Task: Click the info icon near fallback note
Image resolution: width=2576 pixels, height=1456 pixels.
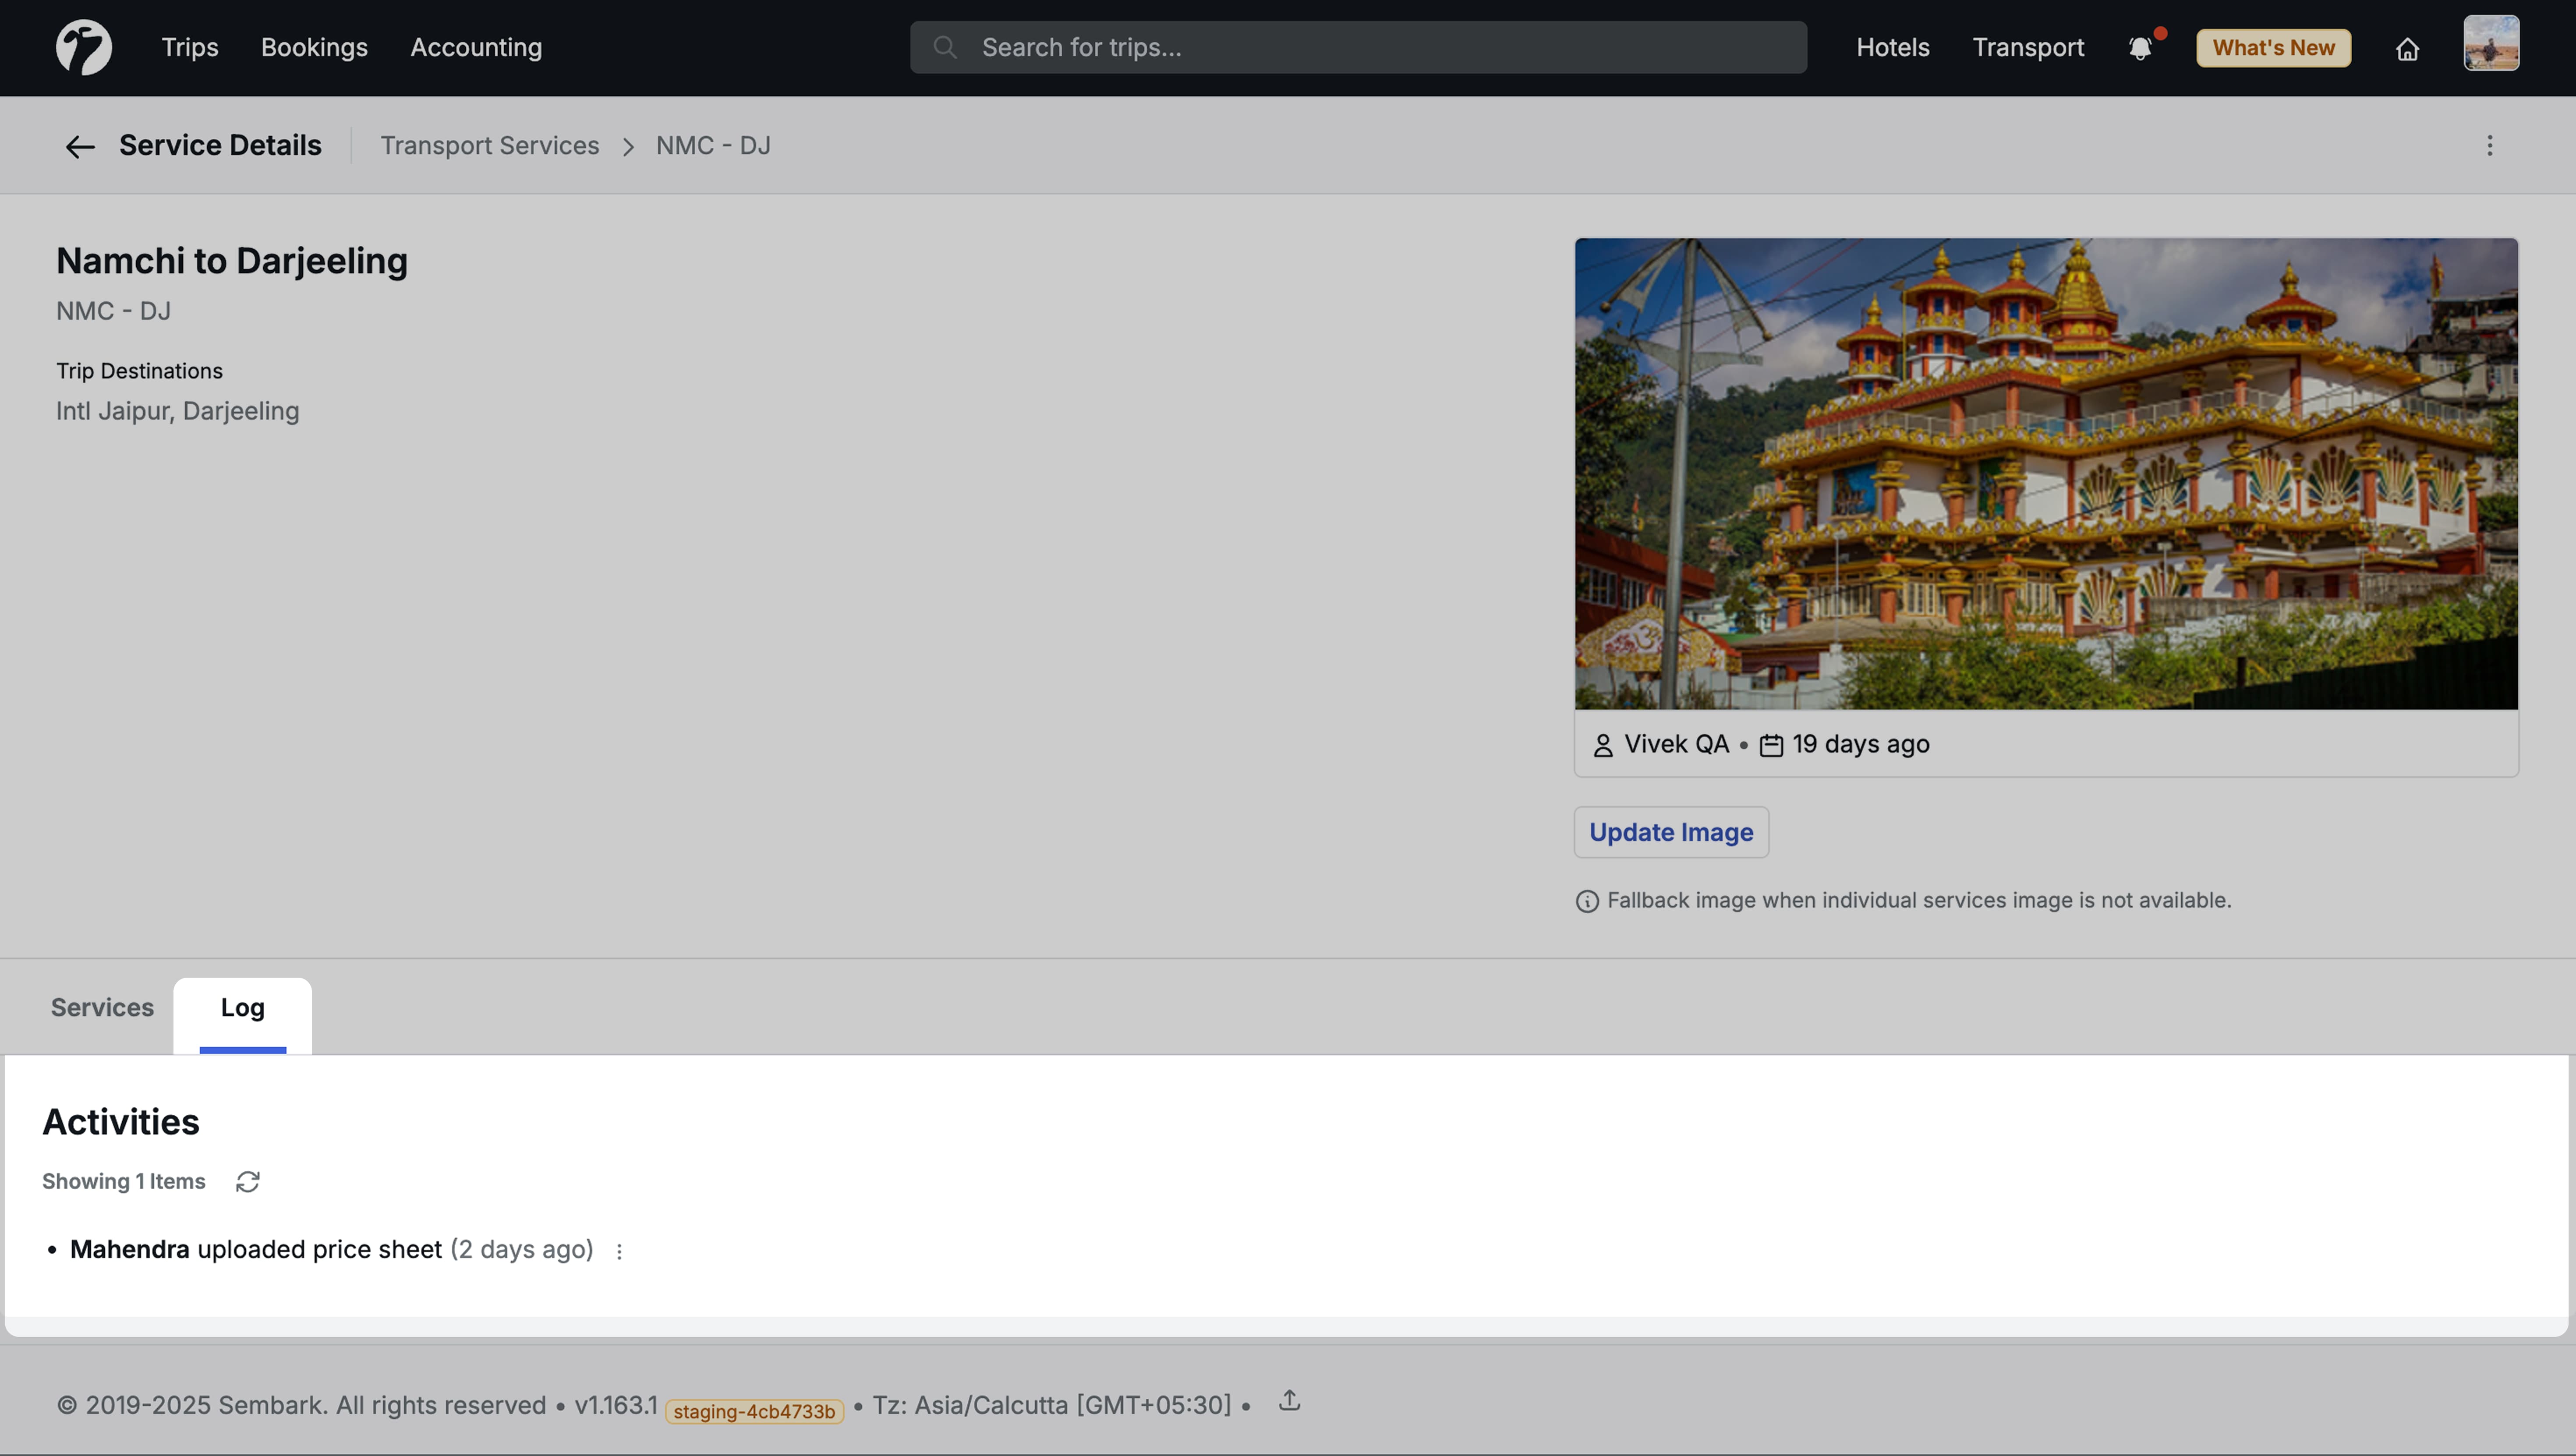Action: [x=1587, y=901]
